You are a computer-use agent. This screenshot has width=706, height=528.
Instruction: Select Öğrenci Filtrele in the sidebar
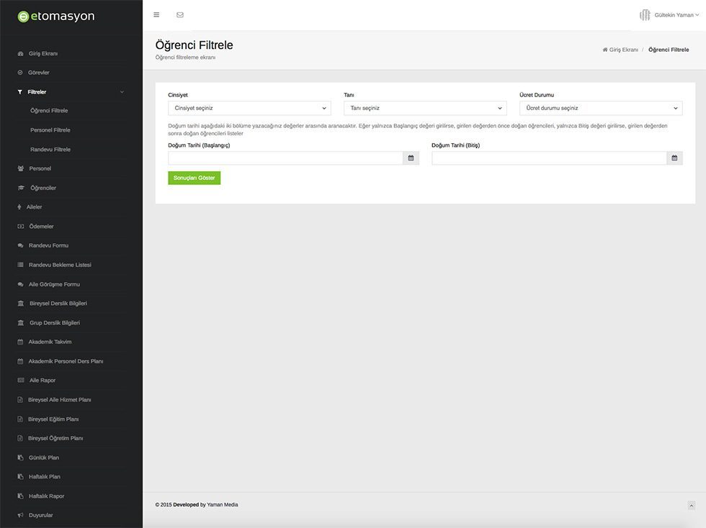(49, 111)
